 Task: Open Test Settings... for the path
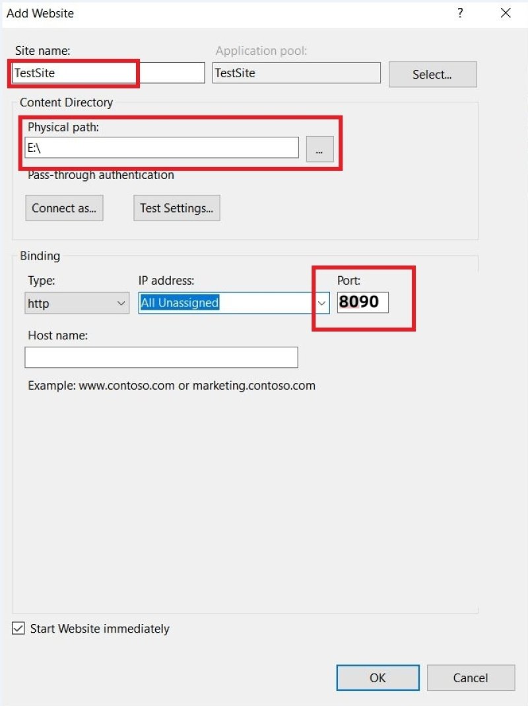(176, 208)
